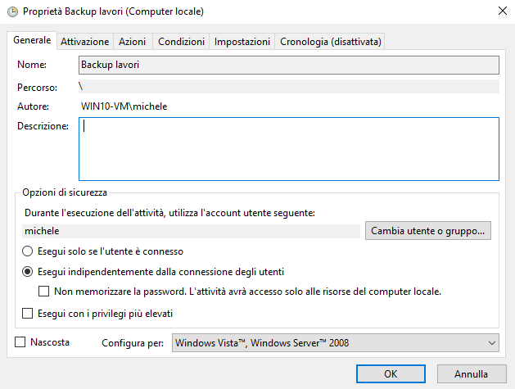Close the Proprietà Backup lavori dialog
The width and height of the screenshot is (515, 389).
coord(499,11)
